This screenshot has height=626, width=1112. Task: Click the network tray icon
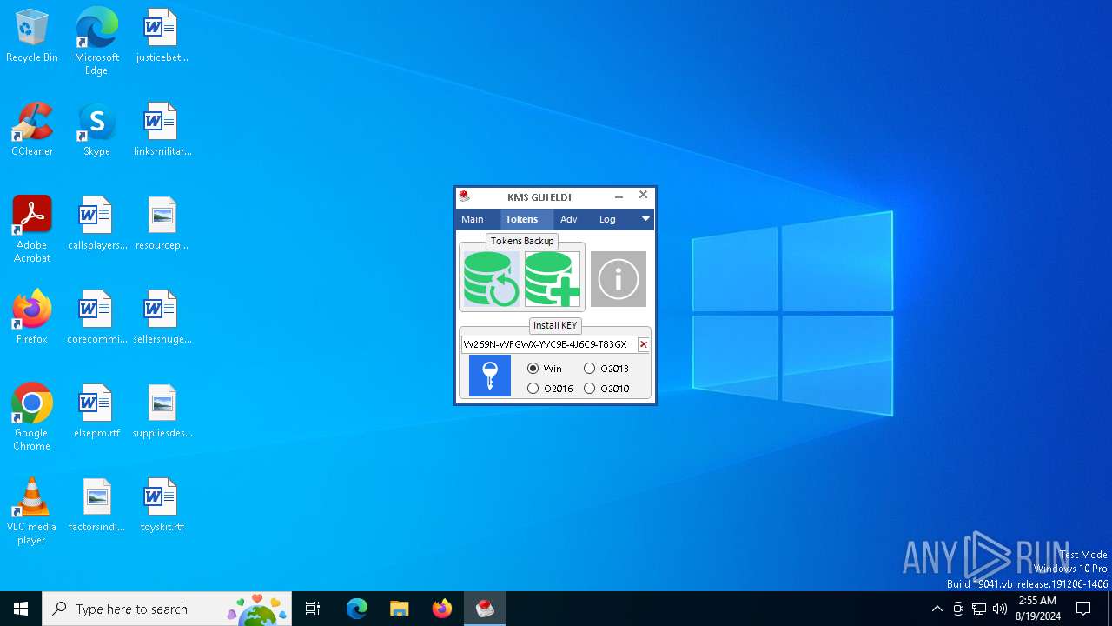pos(979,609)
